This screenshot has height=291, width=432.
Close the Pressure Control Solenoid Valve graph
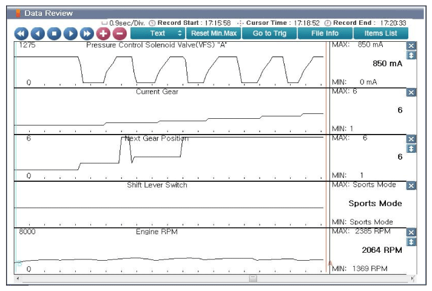411,45
